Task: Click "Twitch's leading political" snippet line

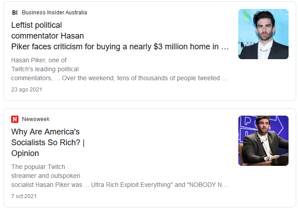Action: (x=45, y=69)
